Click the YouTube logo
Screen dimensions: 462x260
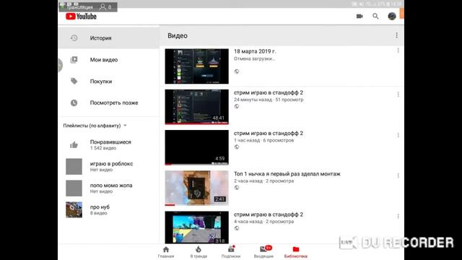click(x=81, y=17)
